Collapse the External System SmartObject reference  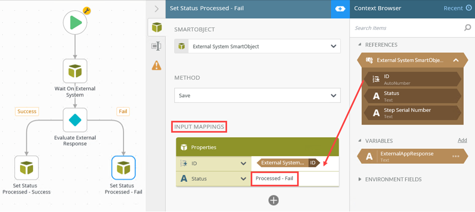(455, 60)
